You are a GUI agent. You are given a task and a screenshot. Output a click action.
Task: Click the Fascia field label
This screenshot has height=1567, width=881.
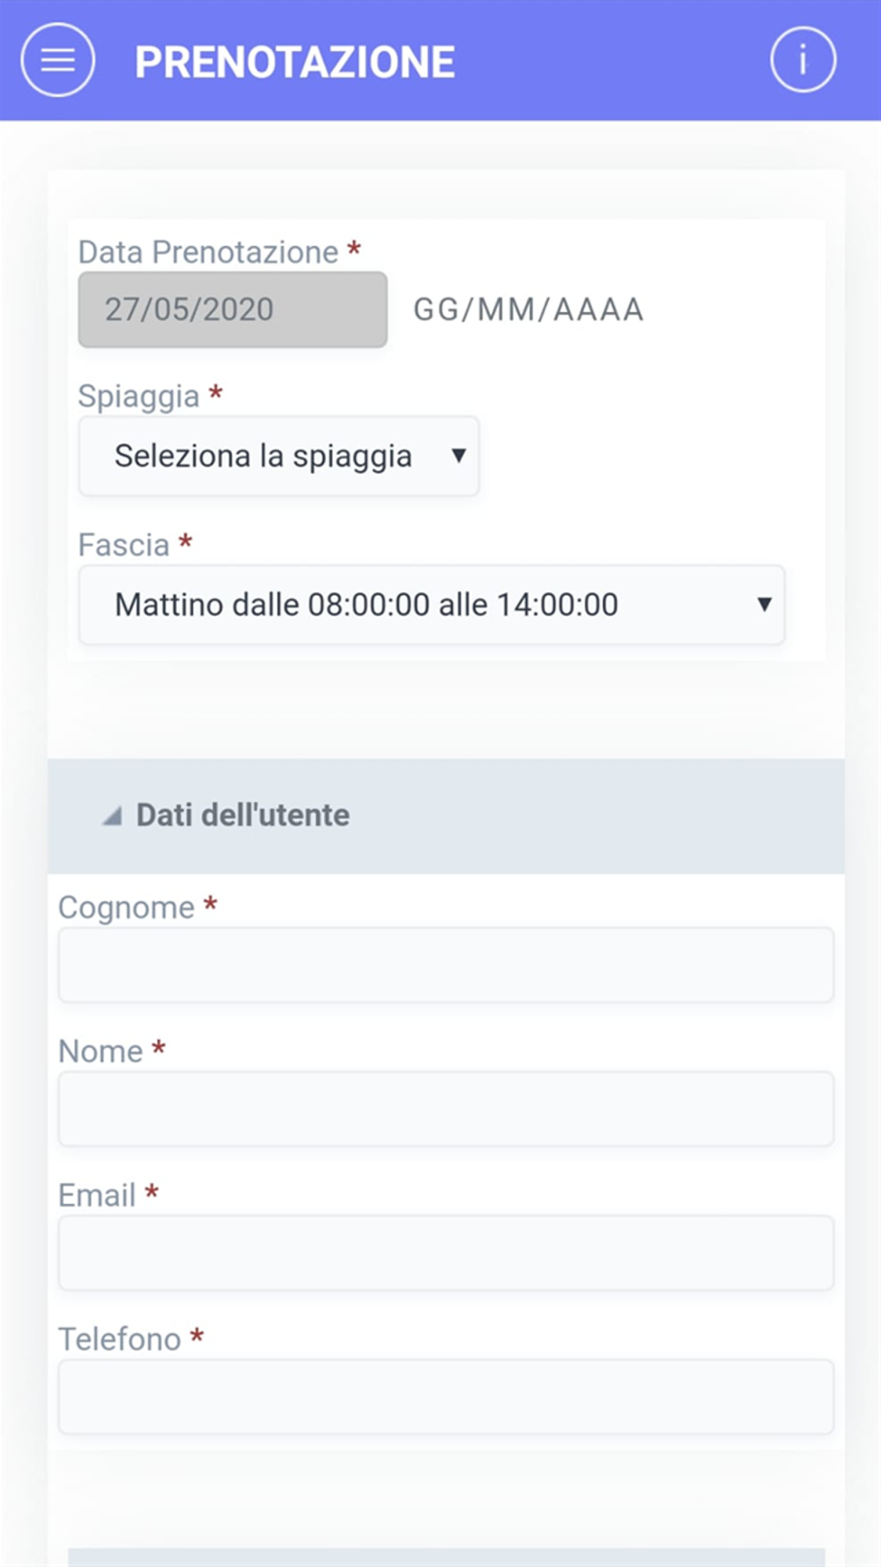[x=123, y=546]
